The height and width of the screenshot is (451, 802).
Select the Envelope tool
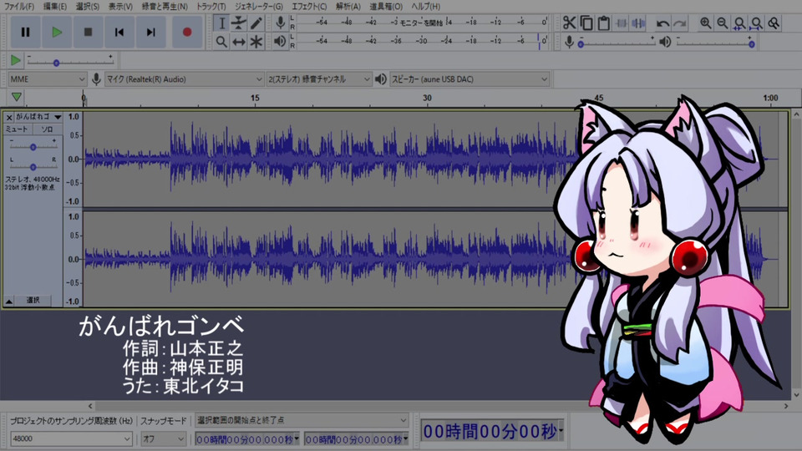(x=239, y=23)
